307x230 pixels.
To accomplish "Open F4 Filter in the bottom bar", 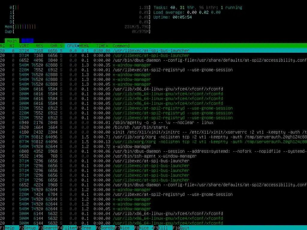I will point(67,228).
